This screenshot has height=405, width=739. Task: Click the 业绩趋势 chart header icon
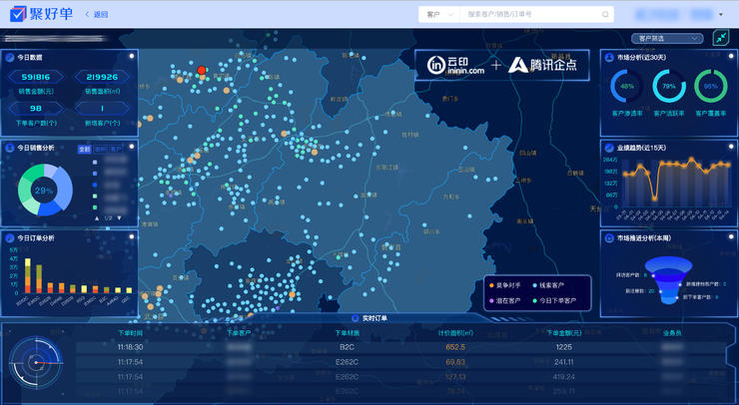609,148
